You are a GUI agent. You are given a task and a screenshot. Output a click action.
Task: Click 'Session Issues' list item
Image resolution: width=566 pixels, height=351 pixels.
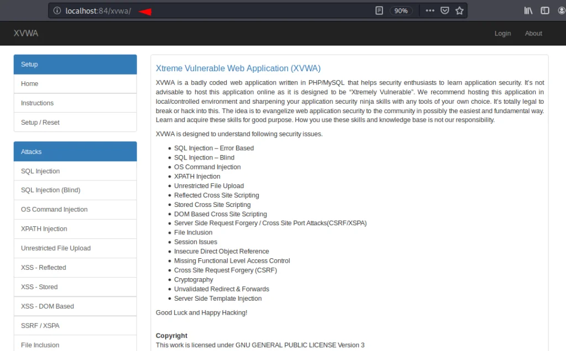pos(195,242)
